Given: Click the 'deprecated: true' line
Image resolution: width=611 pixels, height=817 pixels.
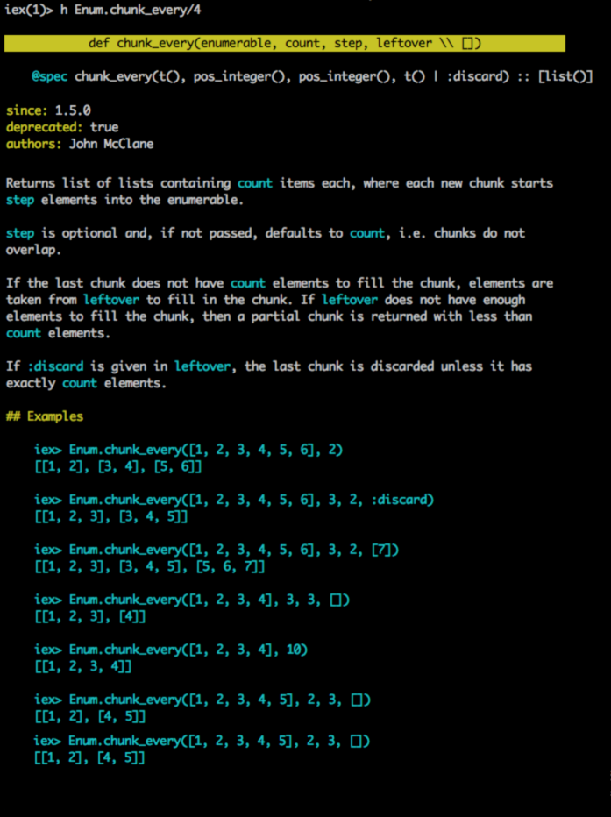Looking at the screenshot, I should point(62,127).
